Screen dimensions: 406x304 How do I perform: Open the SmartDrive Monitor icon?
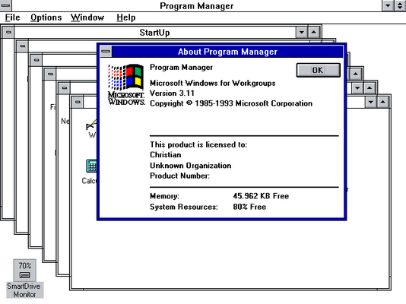[24, 271]
